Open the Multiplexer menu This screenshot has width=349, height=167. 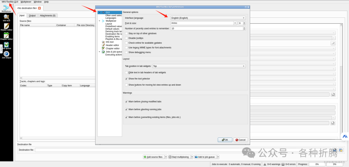tap(26, 2)
